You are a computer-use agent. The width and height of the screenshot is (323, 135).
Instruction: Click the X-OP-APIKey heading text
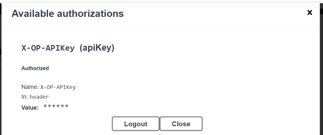click(x=49, y=48)
